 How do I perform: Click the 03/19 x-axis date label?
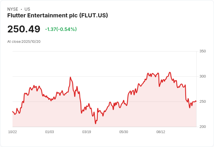[87, 132]
